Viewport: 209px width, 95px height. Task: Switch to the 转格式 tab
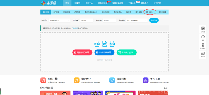coord(129,12)
